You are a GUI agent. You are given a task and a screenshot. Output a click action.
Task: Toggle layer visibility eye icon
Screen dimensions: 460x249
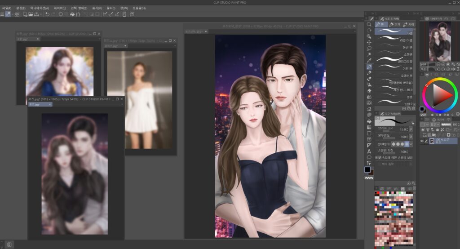pos(422,141)
